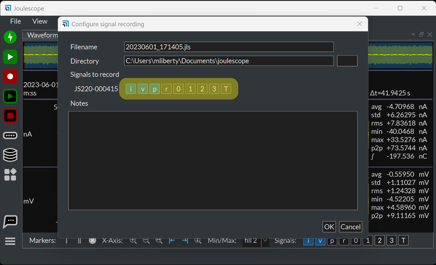Viewport: 436px width, 265px height.
Task: Expand the Min/Max 'fill 2' dropdown
Action: (265, 241)
